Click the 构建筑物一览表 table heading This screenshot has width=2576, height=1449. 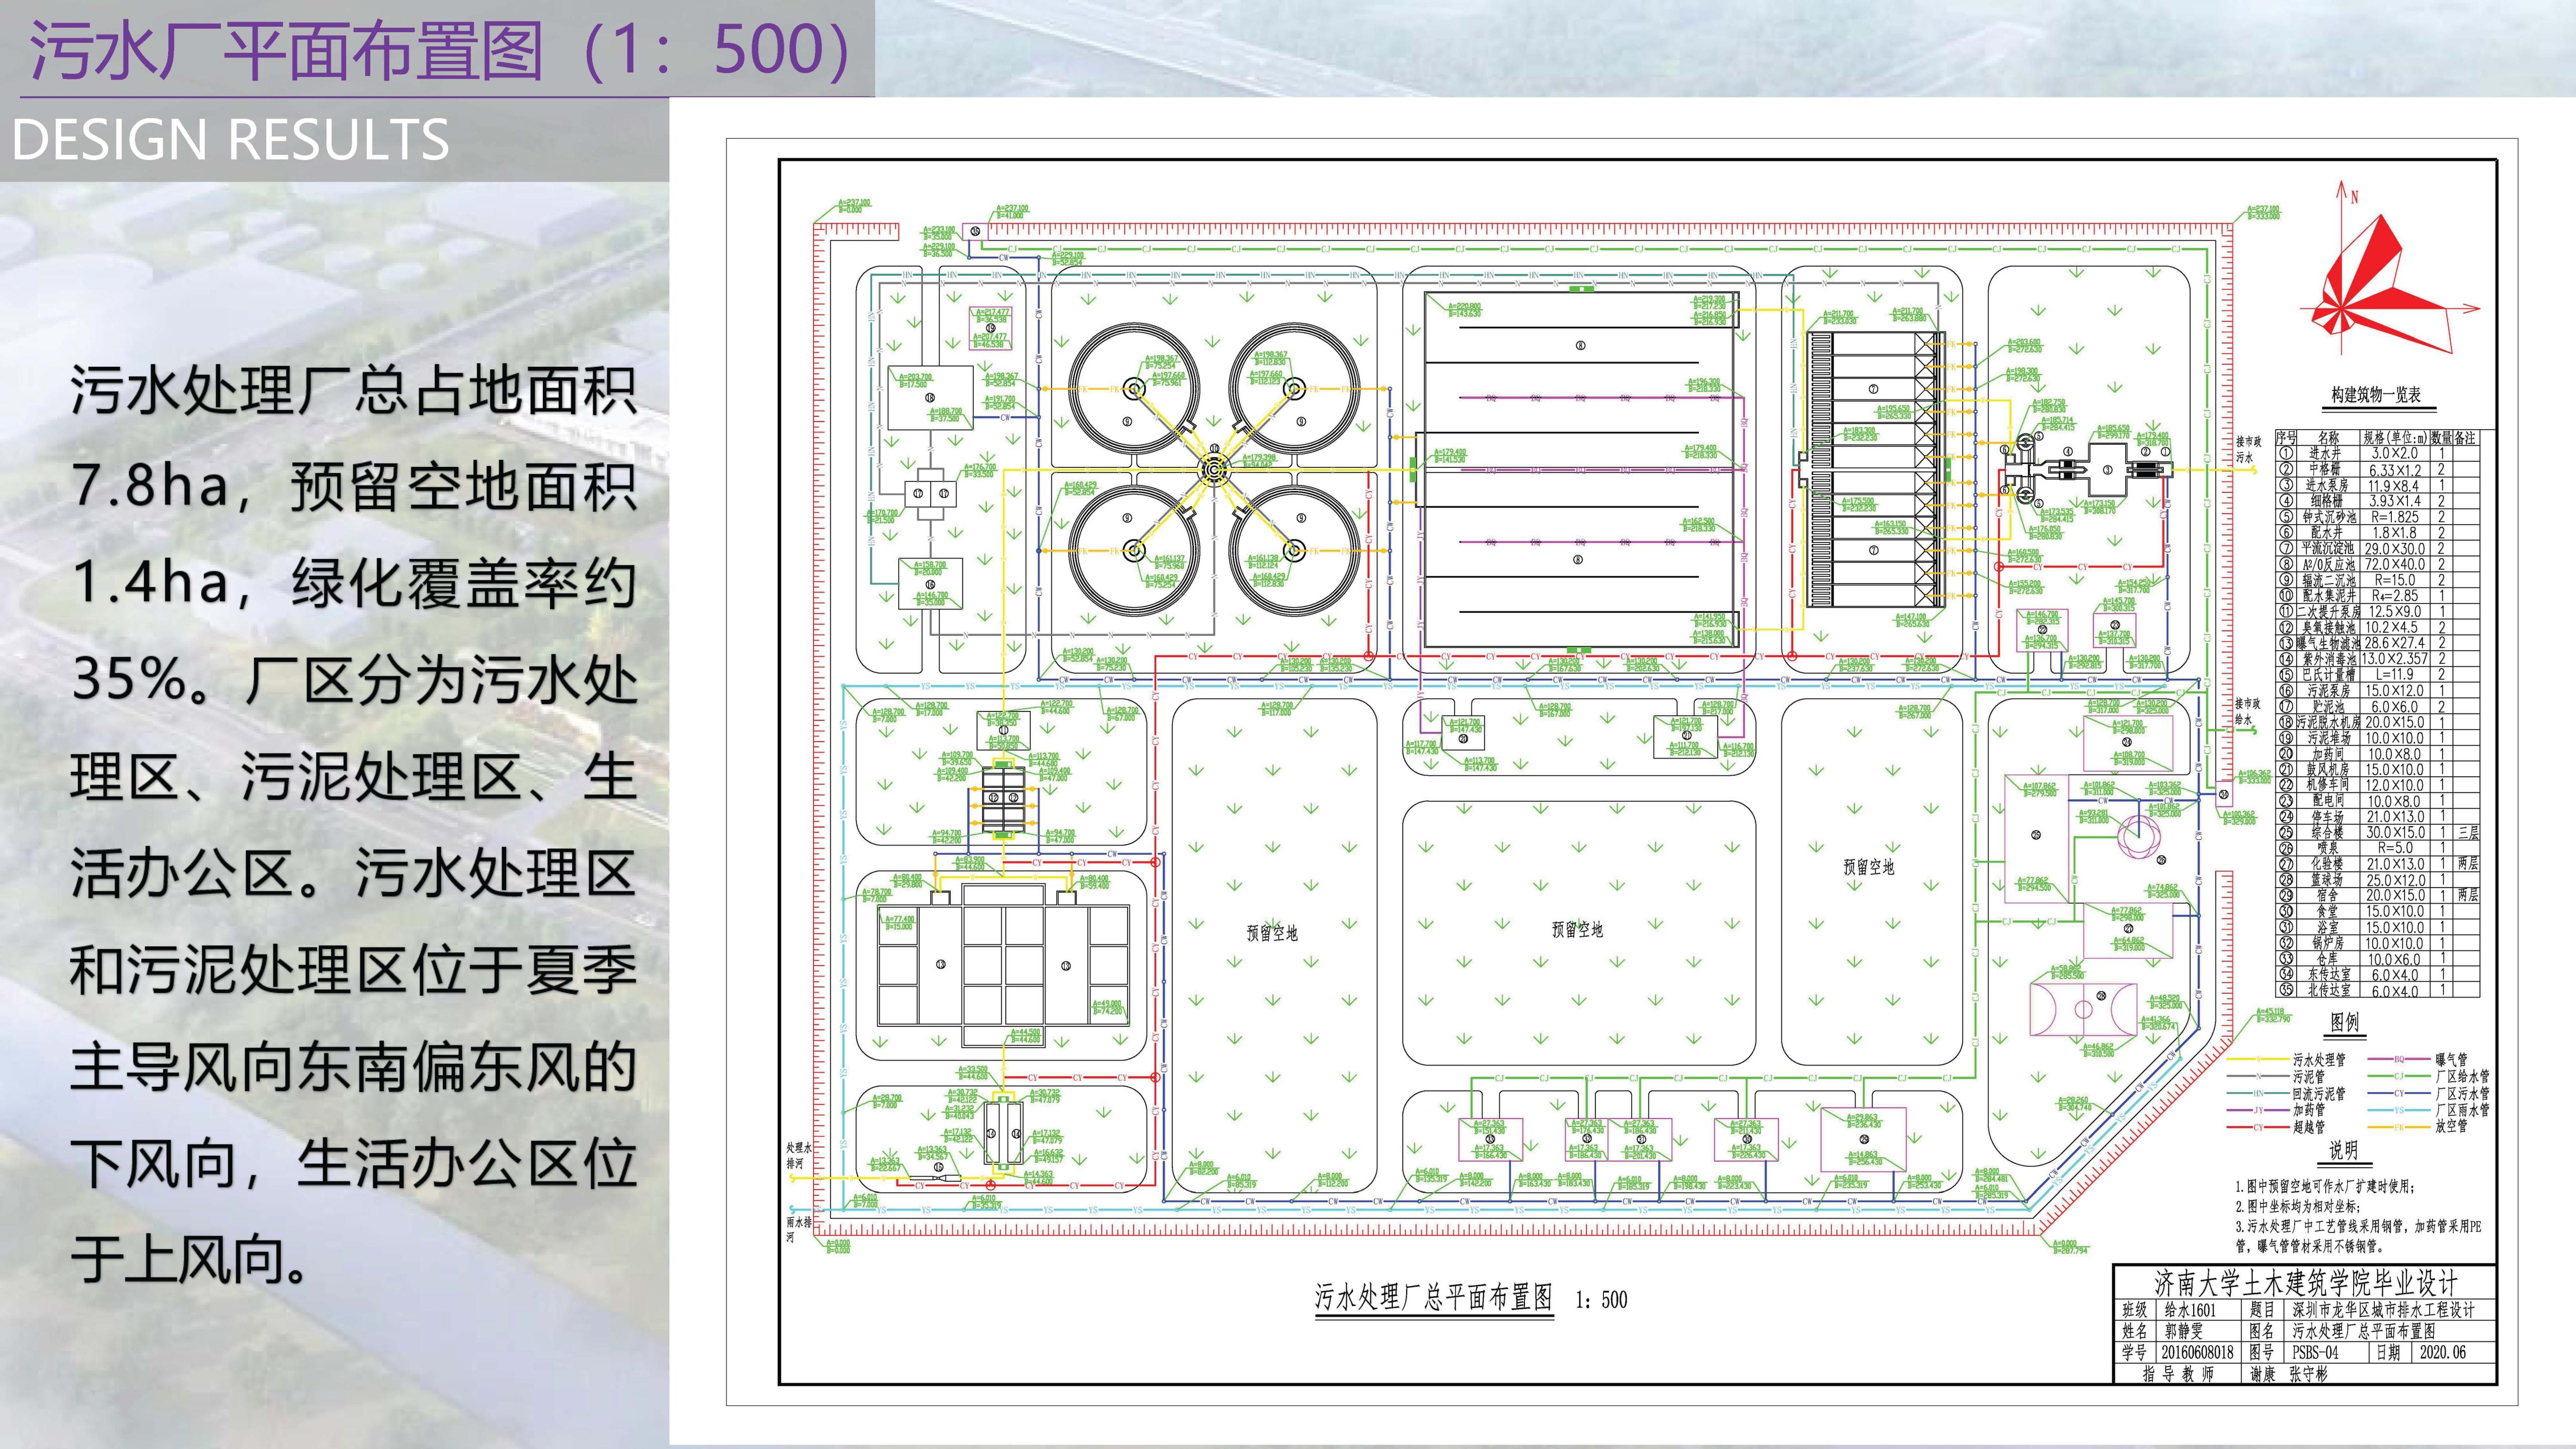(2376, 395)
